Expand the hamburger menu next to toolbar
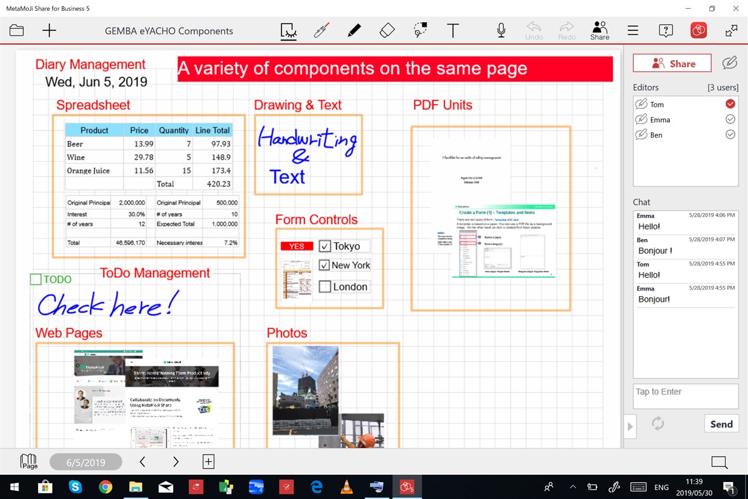748x499 pixels. (633, 30)
